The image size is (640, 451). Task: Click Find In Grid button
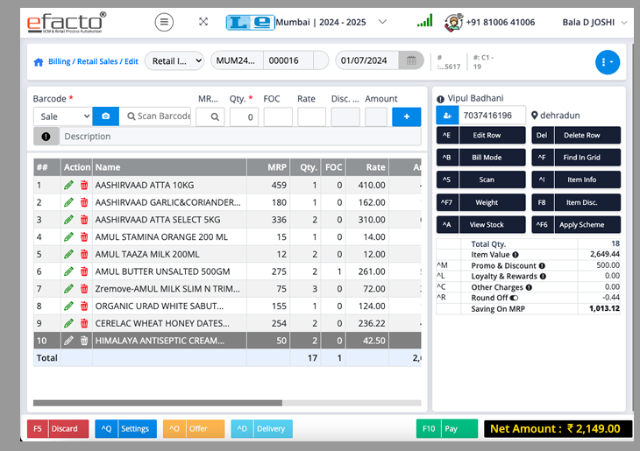click(576, 158)
